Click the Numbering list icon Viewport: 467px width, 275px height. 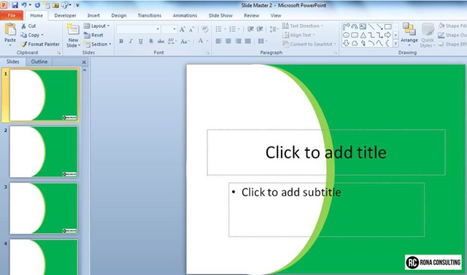(233, 29)
